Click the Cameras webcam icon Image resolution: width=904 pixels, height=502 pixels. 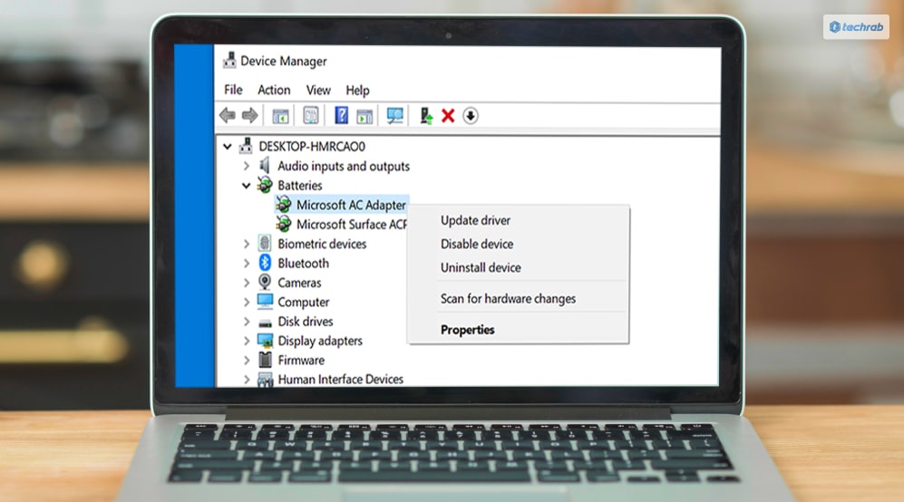click(x=265, y=282)
